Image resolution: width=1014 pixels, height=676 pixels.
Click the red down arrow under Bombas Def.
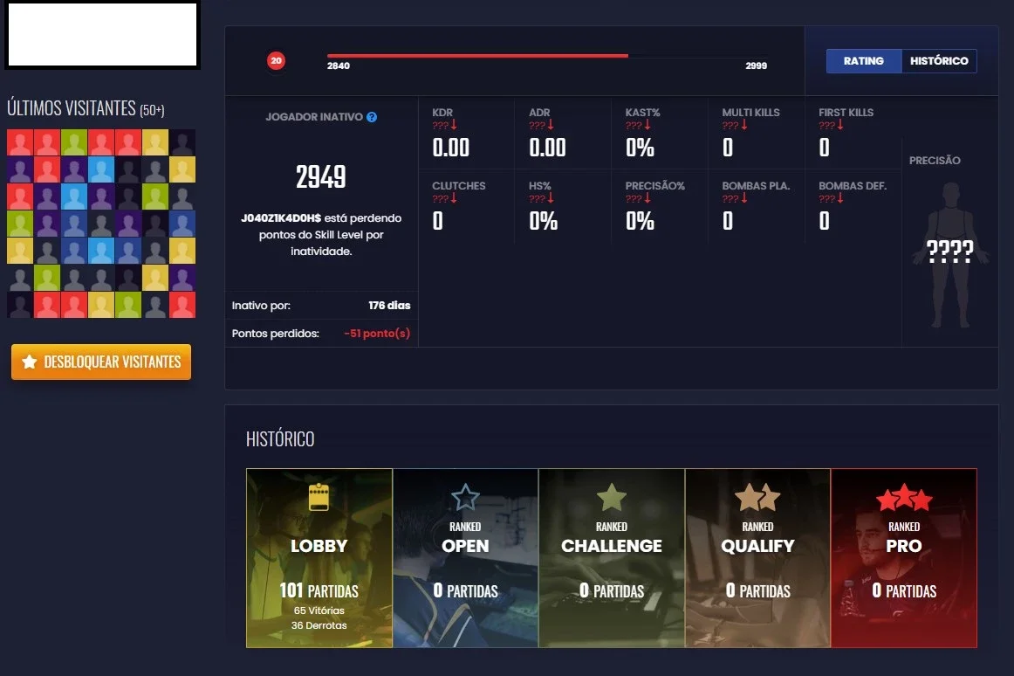840,198
